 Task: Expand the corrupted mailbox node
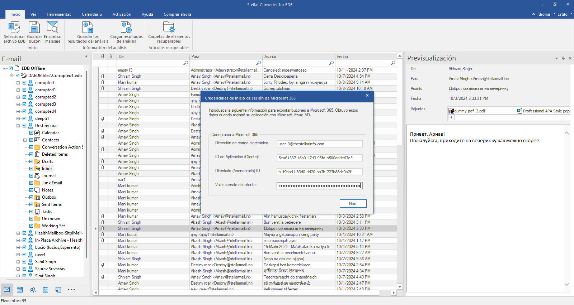[18, 83]
